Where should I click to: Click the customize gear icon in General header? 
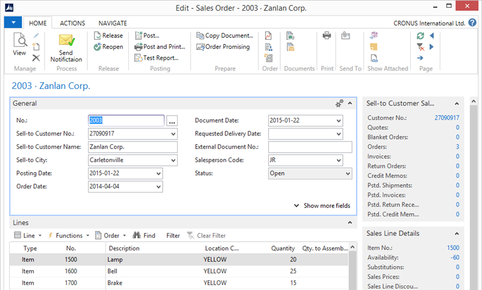coord(339,103)
